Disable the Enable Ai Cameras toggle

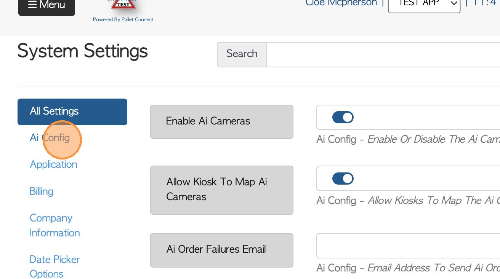343,117
